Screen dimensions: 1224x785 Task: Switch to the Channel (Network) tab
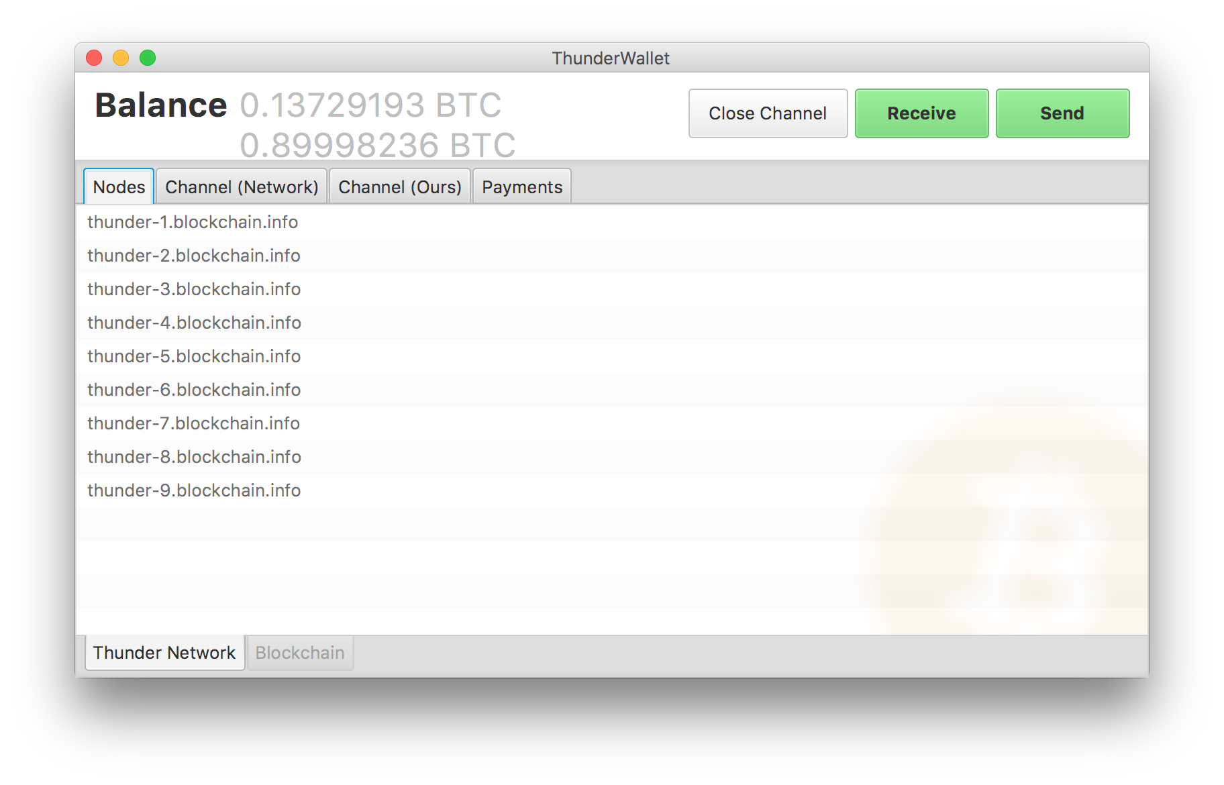(242, 187)
